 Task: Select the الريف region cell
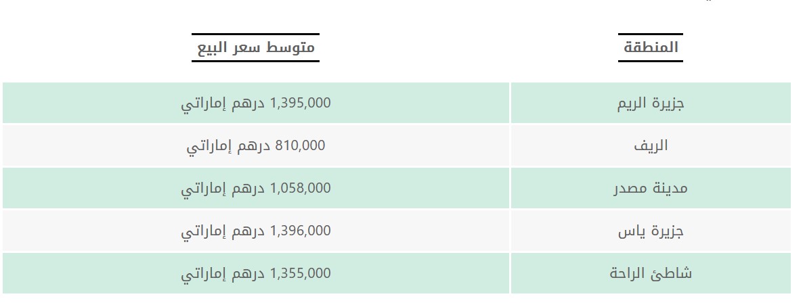pyautogui.click(x=651, y=145)
